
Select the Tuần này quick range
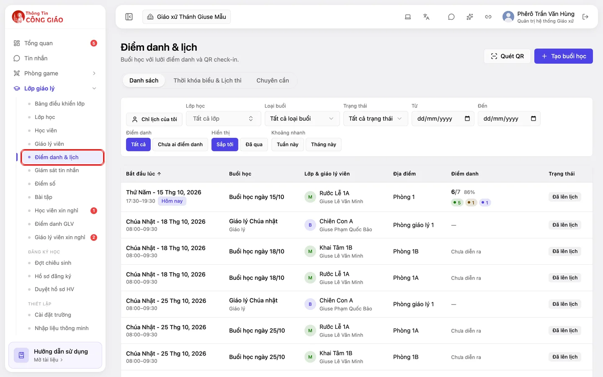[288, 145]
